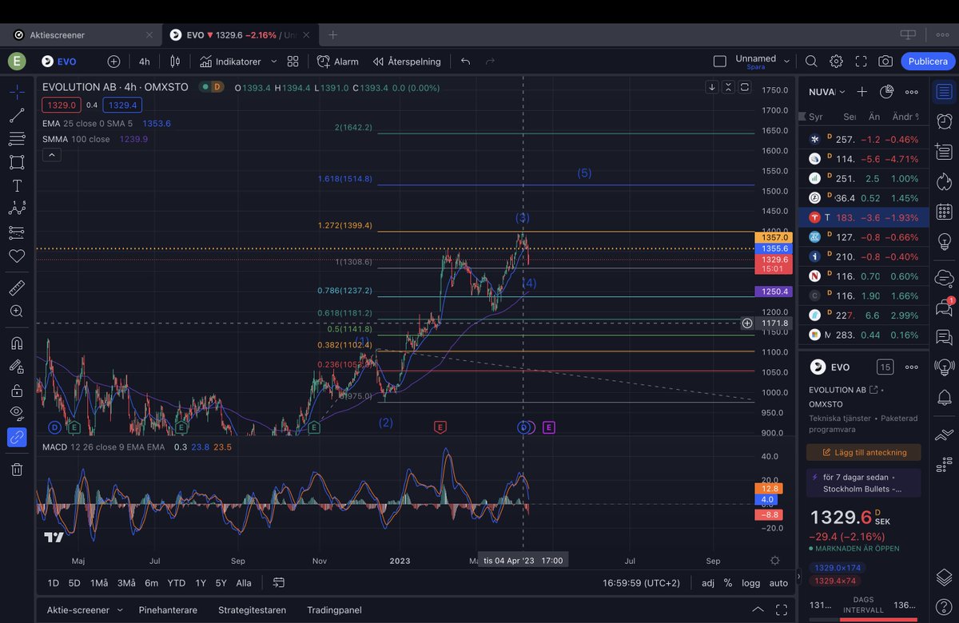This screenshot has width=959, height=623.
Task: Open EVO details panel three dots menu
Action: click(912, 367)
